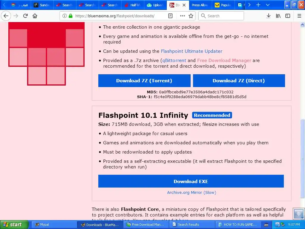Switch to HOW TO RUN GAME taskbar window
This screenshot has width=305, height=229.
(x=237, y=225)
